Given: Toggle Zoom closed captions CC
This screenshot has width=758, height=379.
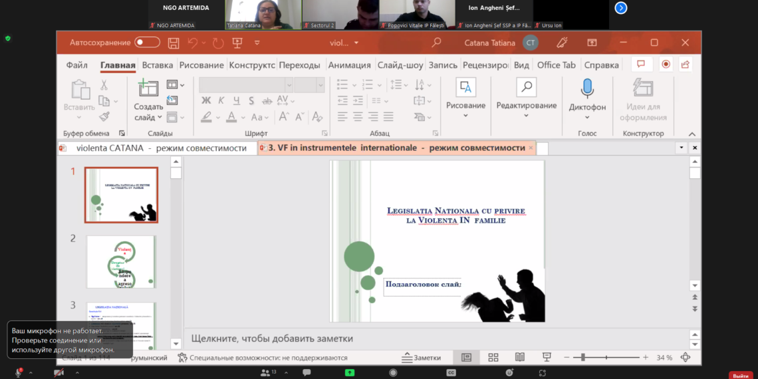Looking at the screenshot, I should click(451, 373).
